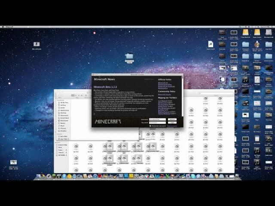Select the folder icon at desktop center
This screenshot has height=206, width=275.
pos(129,56)
